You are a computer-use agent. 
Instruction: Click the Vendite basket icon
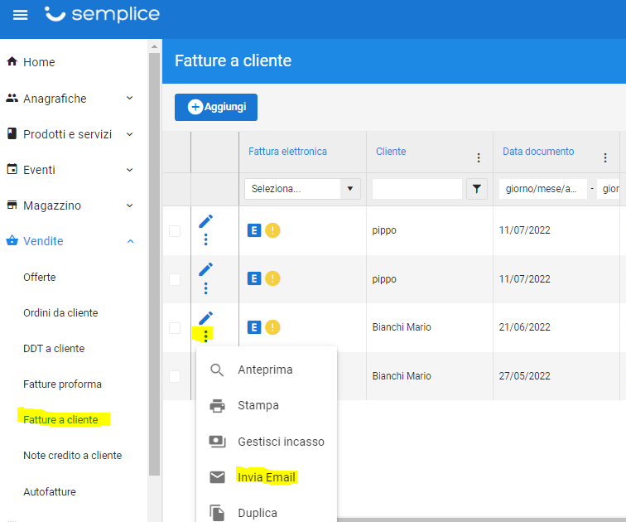click(12, 240)
